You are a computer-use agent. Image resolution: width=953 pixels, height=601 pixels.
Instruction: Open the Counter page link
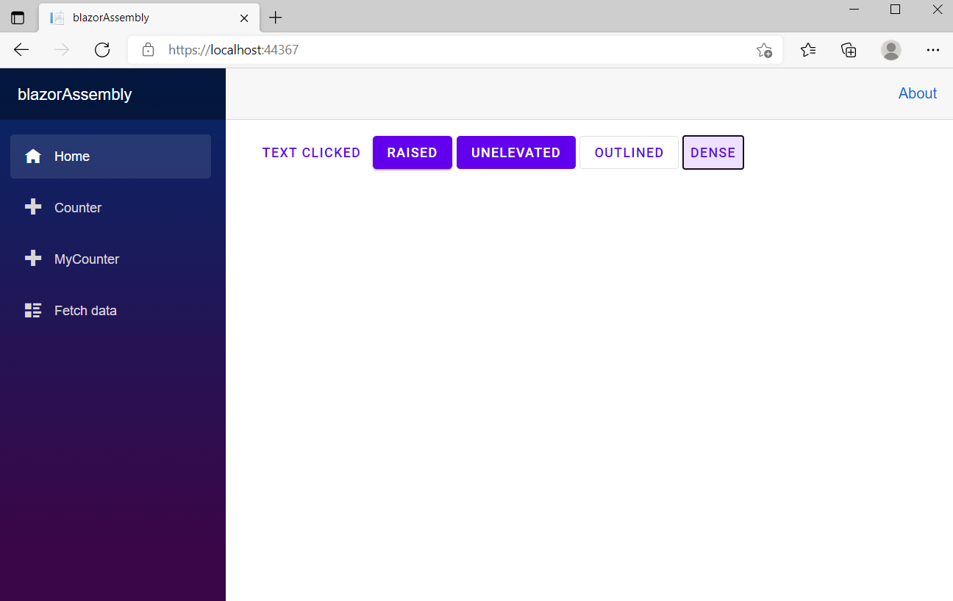tap(110, 208)
